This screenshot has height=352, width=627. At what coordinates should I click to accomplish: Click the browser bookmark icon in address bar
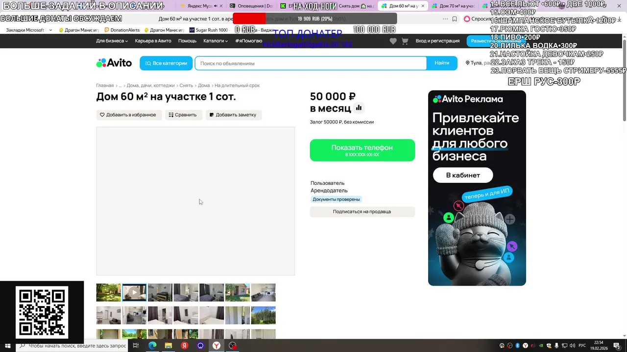(455, 19)
